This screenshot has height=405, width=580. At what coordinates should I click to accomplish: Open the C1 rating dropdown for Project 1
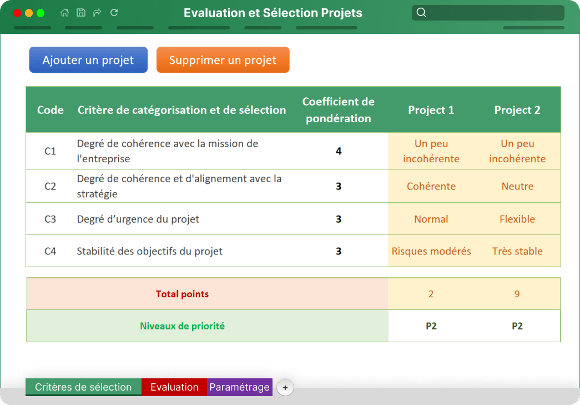431,151
